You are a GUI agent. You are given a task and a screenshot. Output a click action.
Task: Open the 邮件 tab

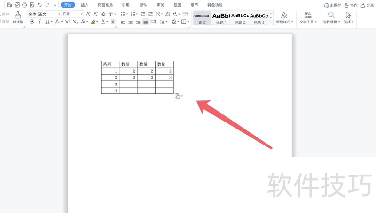coord(143,5)
